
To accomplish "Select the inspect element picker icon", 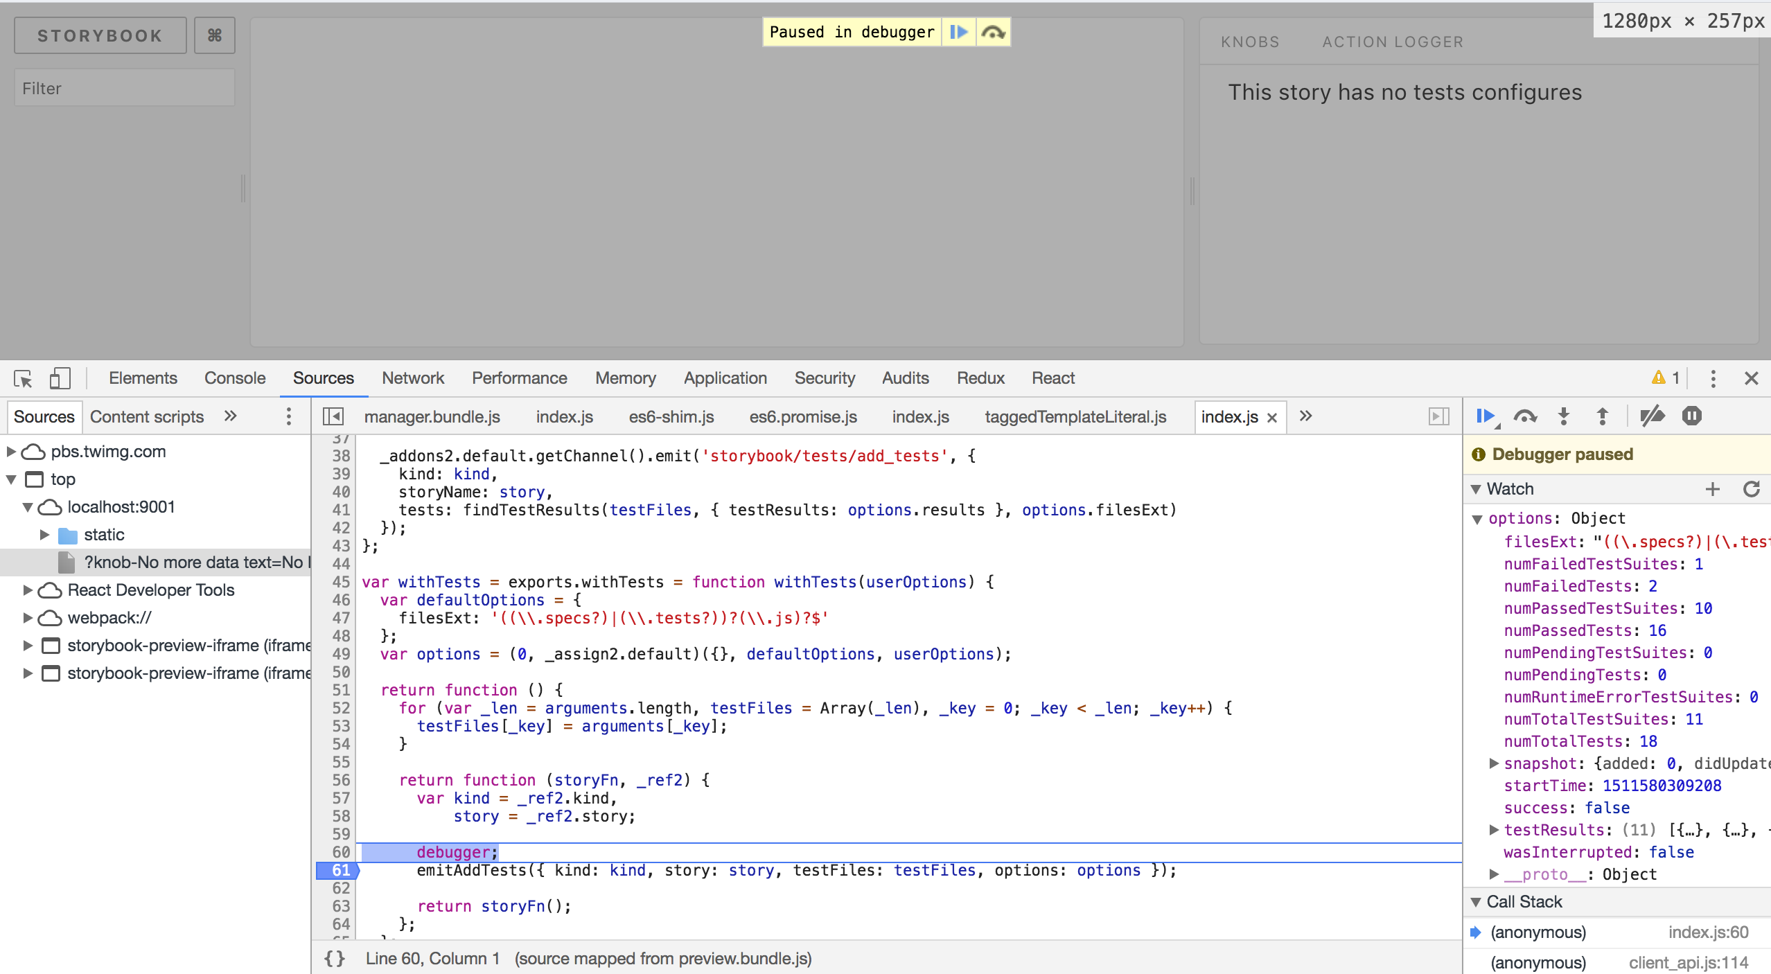I will 23,378.
